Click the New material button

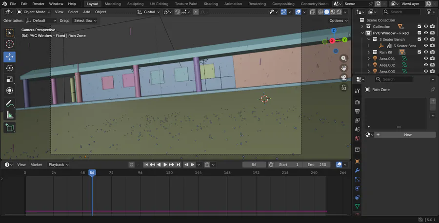407,134
